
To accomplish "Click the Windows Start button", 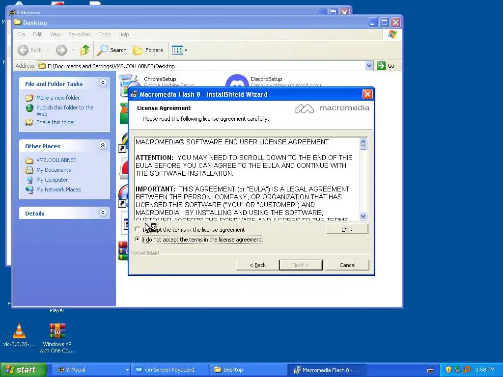I will pos(23,370).
